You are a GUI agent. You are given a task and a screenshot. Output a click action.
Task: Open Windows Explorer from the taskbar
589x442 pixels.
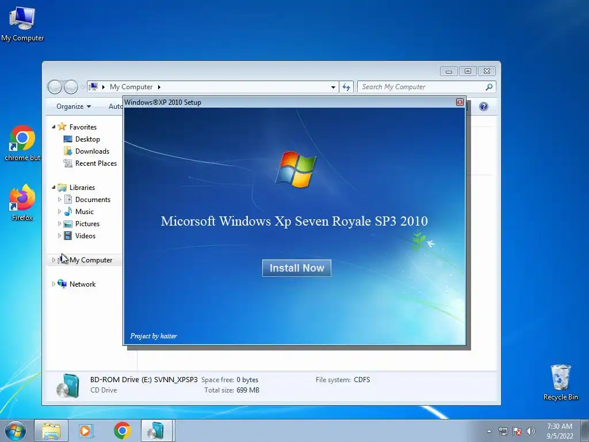coord(51,430)
